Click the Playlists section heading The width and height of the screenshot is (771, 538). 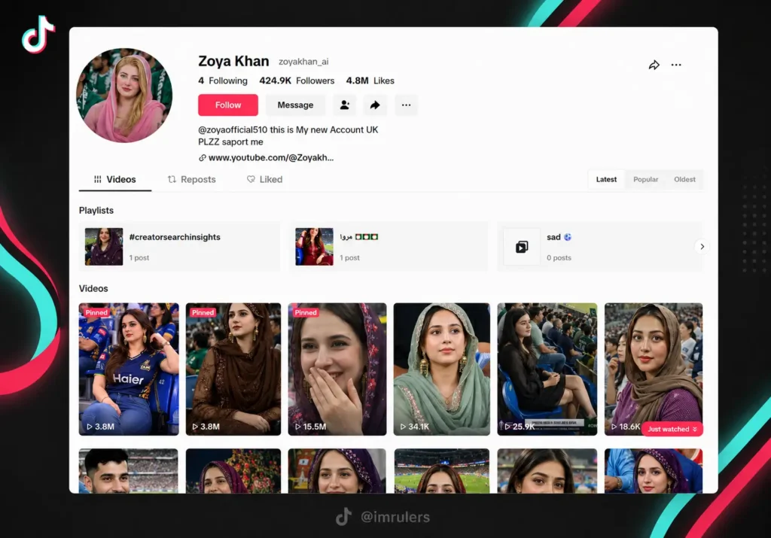pyautogui.click(x=96, y=210)
